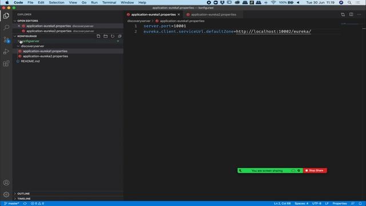The height and width of the screenshot is (206, 366).
Task: Open notifications bell in status bar
Action: pos(360,204)
